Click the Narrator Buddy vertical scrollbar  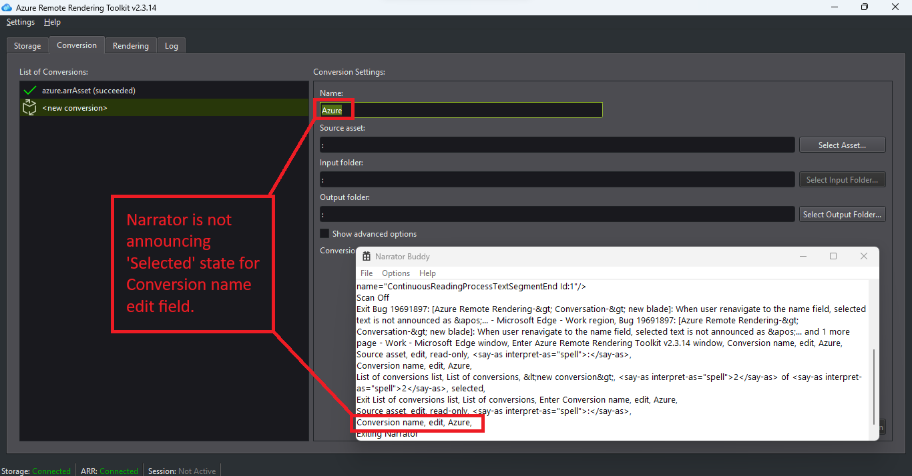pos(873,387)
